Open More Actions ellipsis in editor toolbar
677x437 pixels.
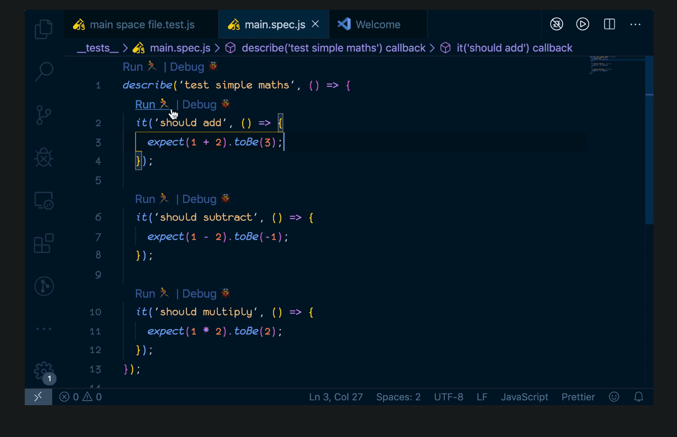[x=635, y=24]
